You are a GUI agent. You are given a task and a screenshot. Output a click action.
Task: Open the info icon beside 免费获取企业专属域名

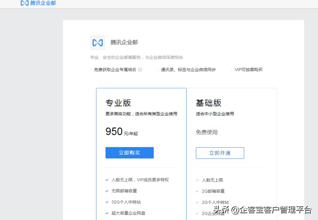point(140,70)
